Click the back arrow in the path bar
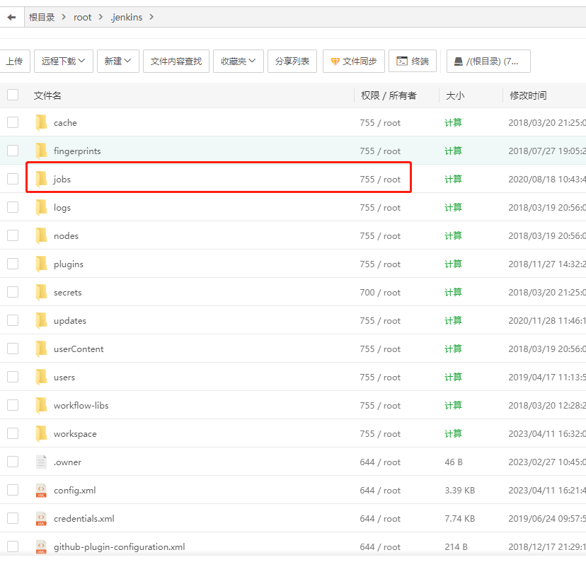The image size is (586, 562). (x=11, y=17)
